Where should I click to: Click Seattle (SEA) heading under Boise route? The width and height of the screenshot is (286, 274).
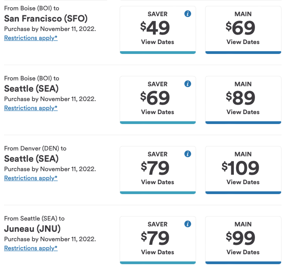click(x=31, y=88)
